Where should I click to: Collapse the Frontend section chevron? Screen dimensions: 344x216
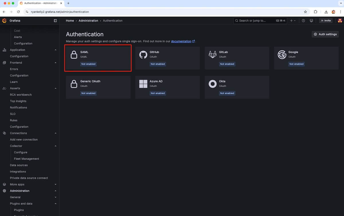[x=56, y=63]
